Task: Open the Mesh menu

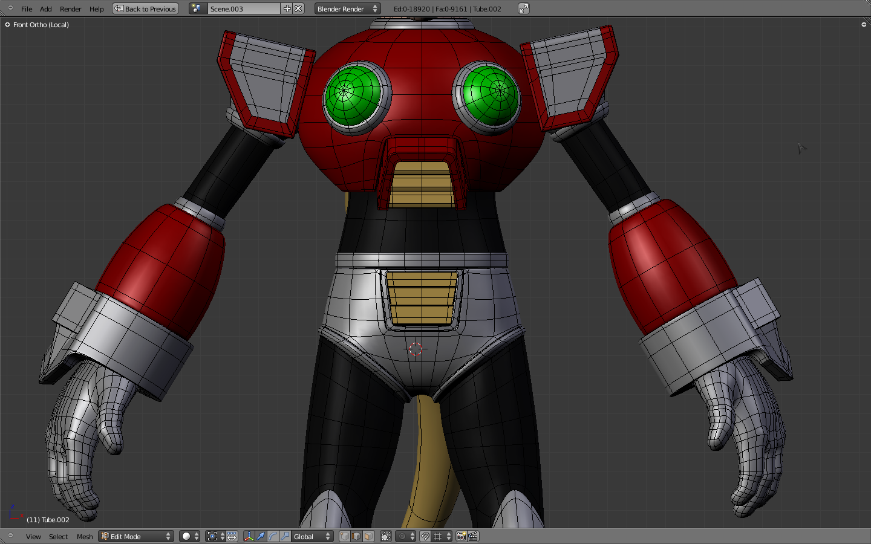Action: (x=85, y=537)
